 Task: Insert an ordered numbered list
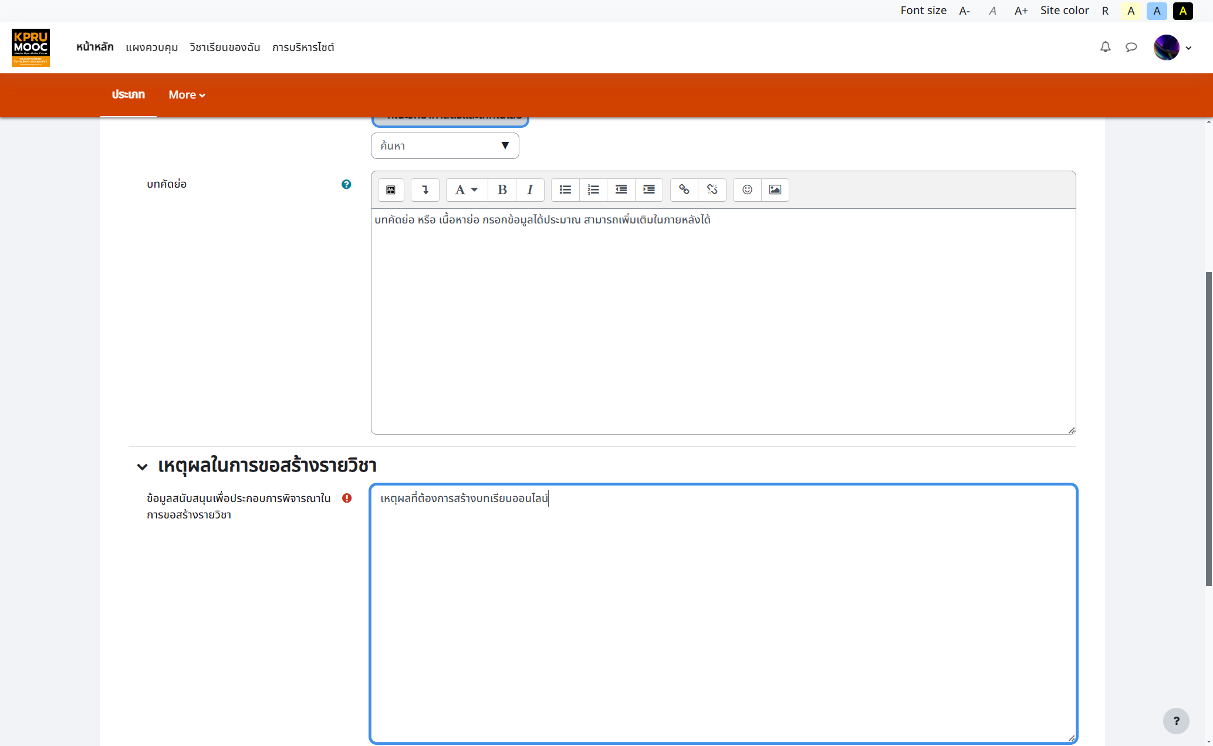tap(593, 189)
